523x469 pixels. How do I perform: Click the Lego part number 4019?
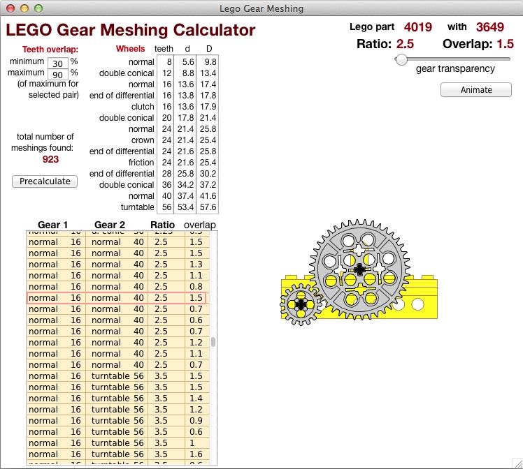(418, 27)
